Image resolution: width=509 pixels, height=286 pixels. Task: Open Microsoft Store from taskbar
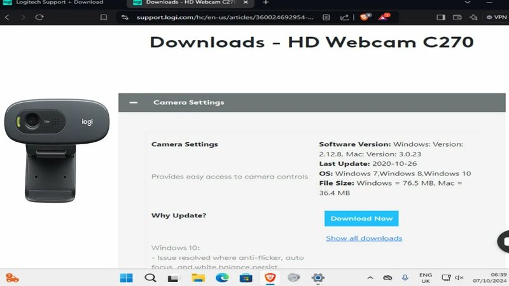(x=246, y=278)
